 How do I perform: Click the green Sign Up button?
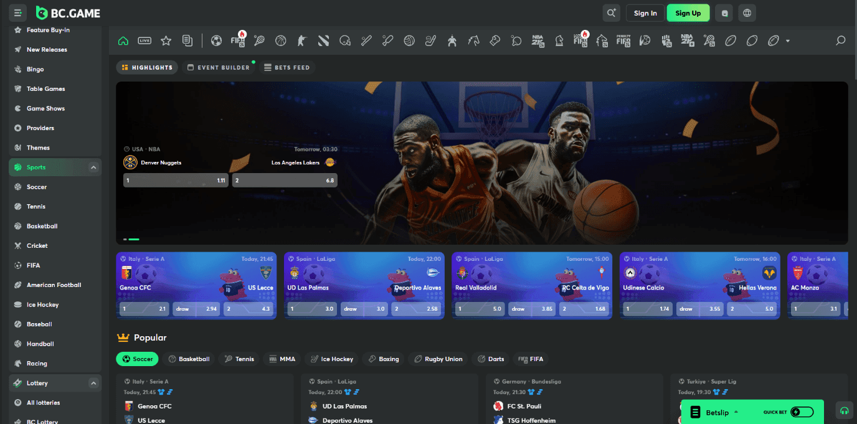(688, 12)
